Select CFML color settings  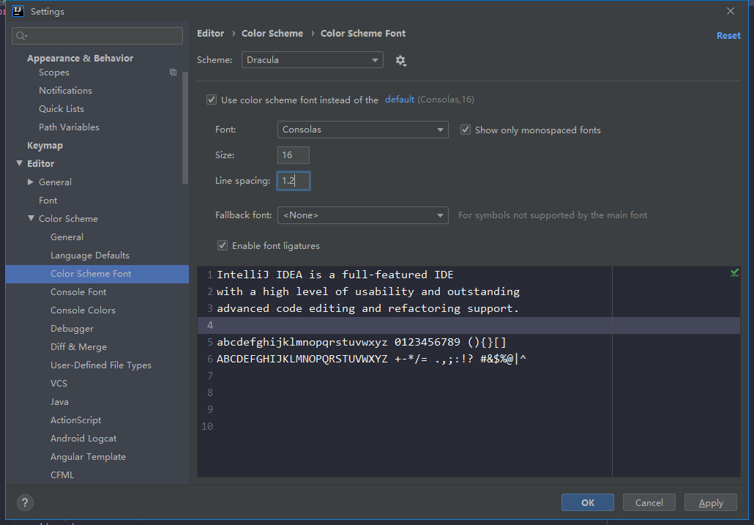point(62,474)
